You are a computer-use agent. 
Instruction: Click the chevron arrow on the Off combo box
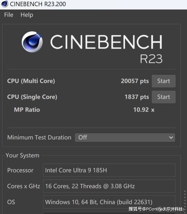point(171,137)
